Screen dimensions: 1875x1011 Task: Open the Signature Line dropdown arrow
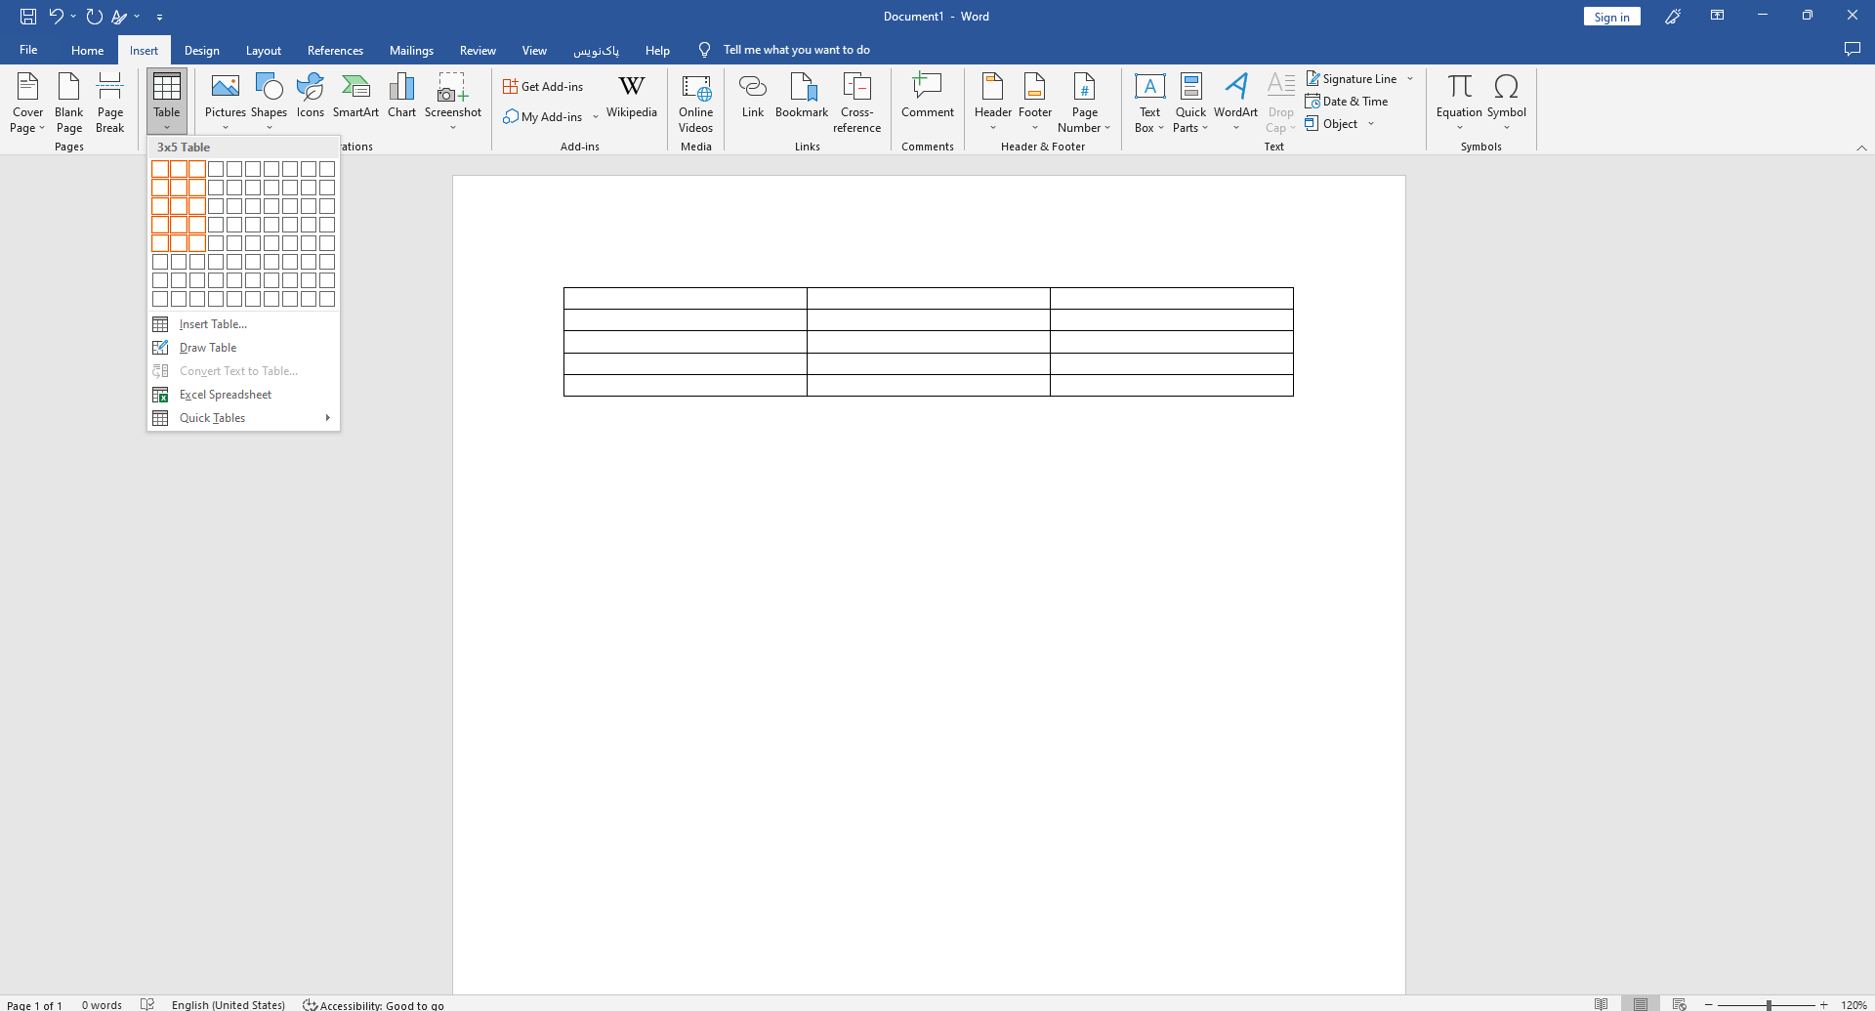click(1410, 79)
